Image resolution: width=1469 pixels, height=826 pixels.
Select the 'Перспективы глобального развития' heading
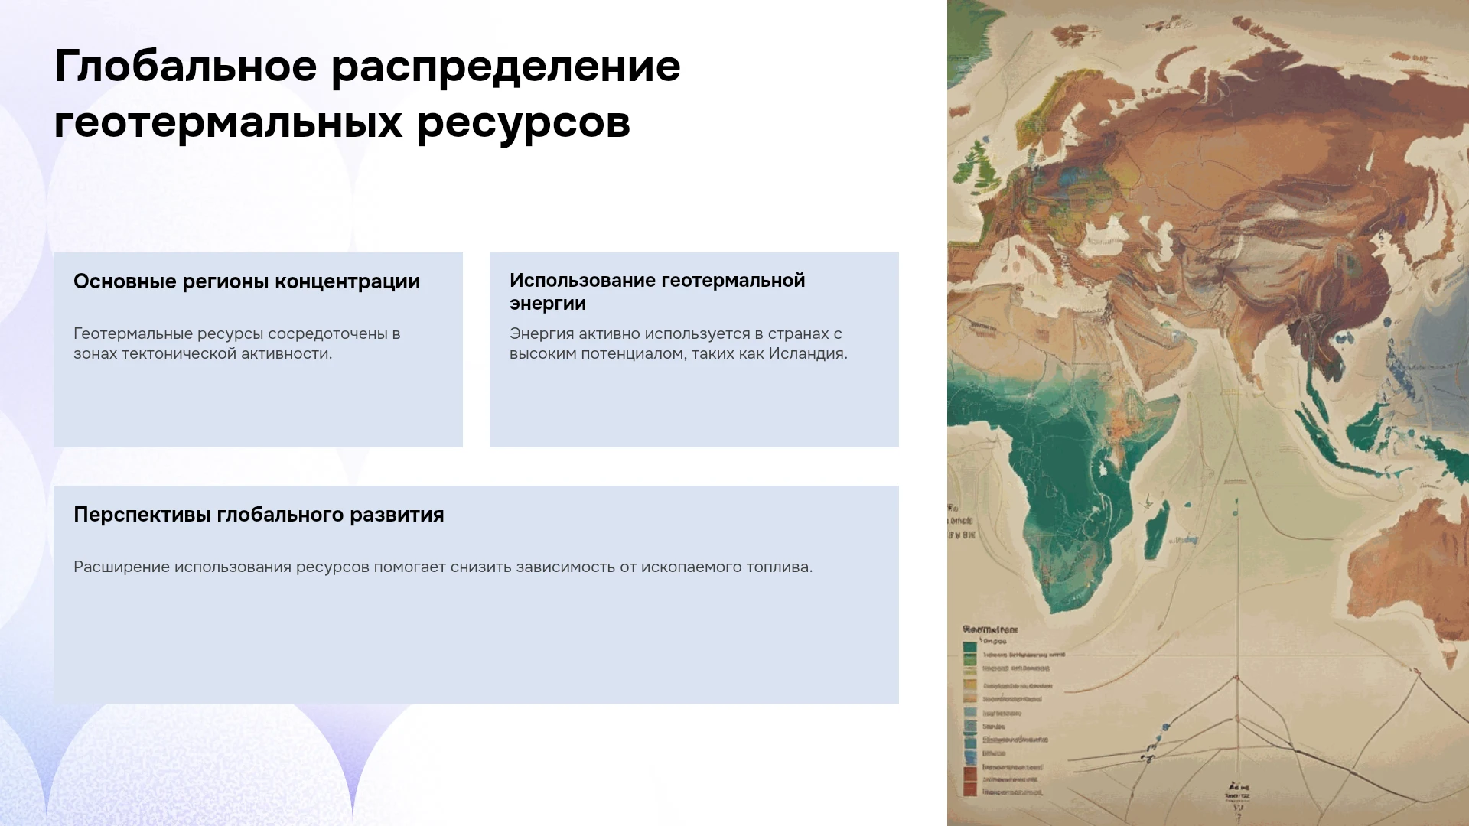(x=259, y=515)
